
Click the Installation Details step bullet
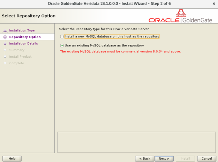click(5, 43)
